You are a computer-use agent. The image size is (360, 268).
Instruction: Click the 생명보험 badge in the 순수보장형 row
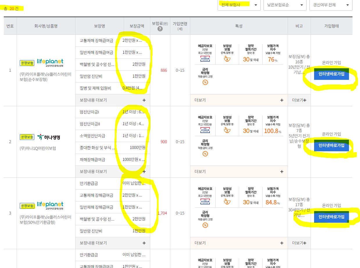point(27,63)
